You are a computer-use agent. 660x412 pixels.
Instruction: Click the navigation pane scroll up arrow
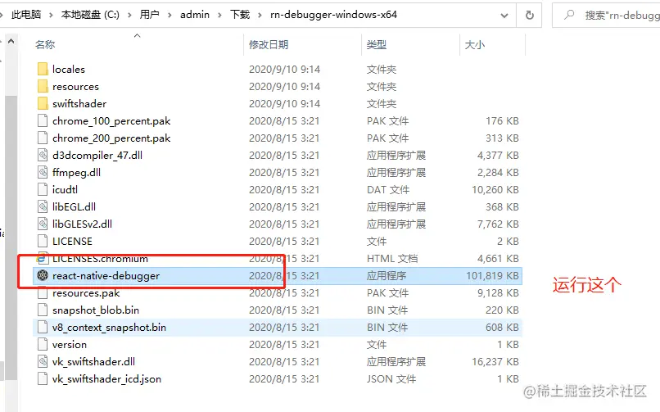click(11, 41)
